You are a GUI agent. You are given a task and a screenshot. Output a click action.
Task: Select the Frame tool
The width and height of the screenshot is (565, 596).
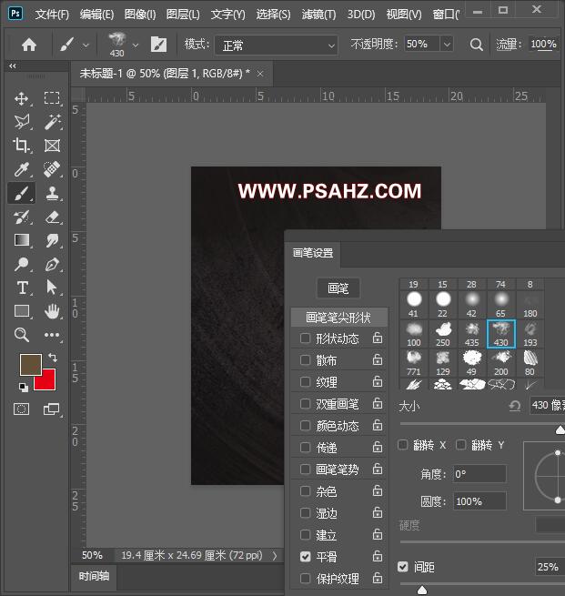pyautogui.click(x=52, y=146)
